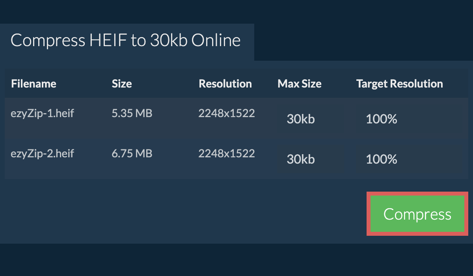Click the 30kb text in first row

click(x=301, y=119)
